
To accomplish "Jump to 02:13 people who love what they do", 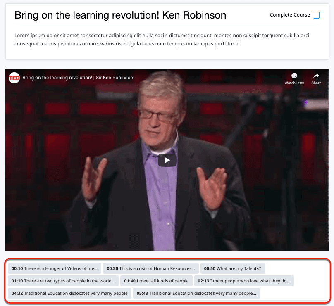I will click(x=244, y=281).
